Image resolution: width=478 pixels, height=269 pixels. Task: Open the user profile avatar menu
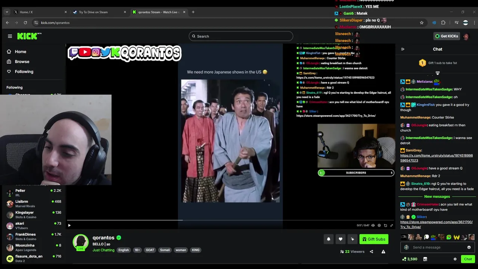(x=466, y=36)
